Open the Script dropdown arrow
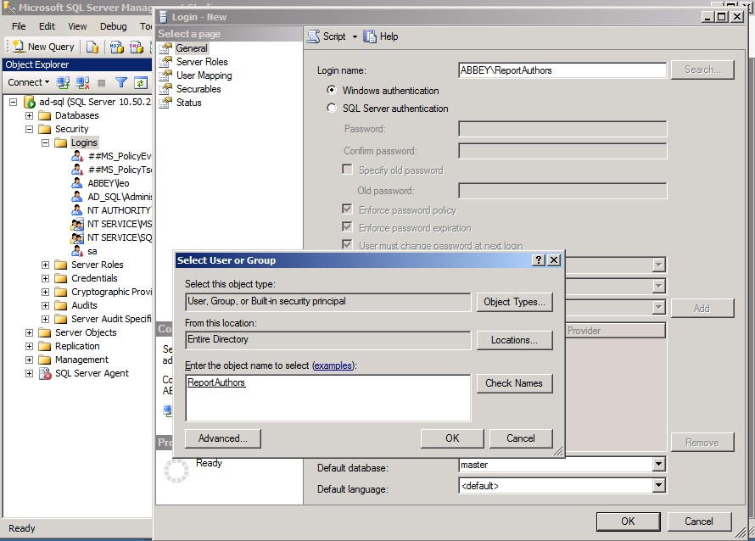 tap(355, 37)
